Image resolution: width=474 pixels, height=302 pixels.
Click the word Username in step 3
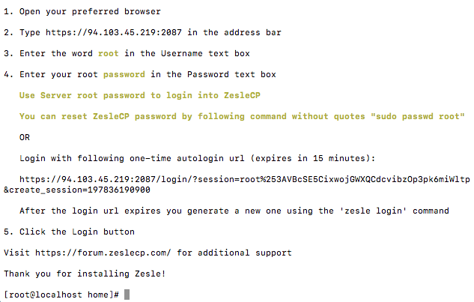(182, 53)
